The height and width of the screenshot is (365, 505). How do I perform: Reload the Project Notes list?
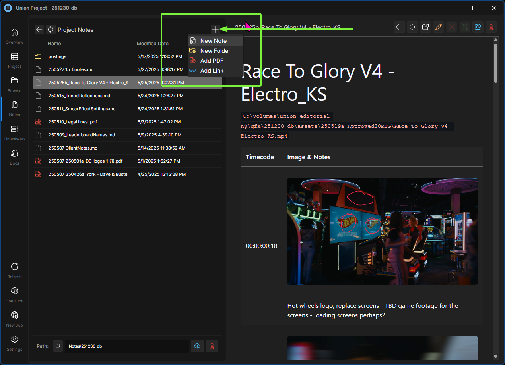click(x=50, y=29)
